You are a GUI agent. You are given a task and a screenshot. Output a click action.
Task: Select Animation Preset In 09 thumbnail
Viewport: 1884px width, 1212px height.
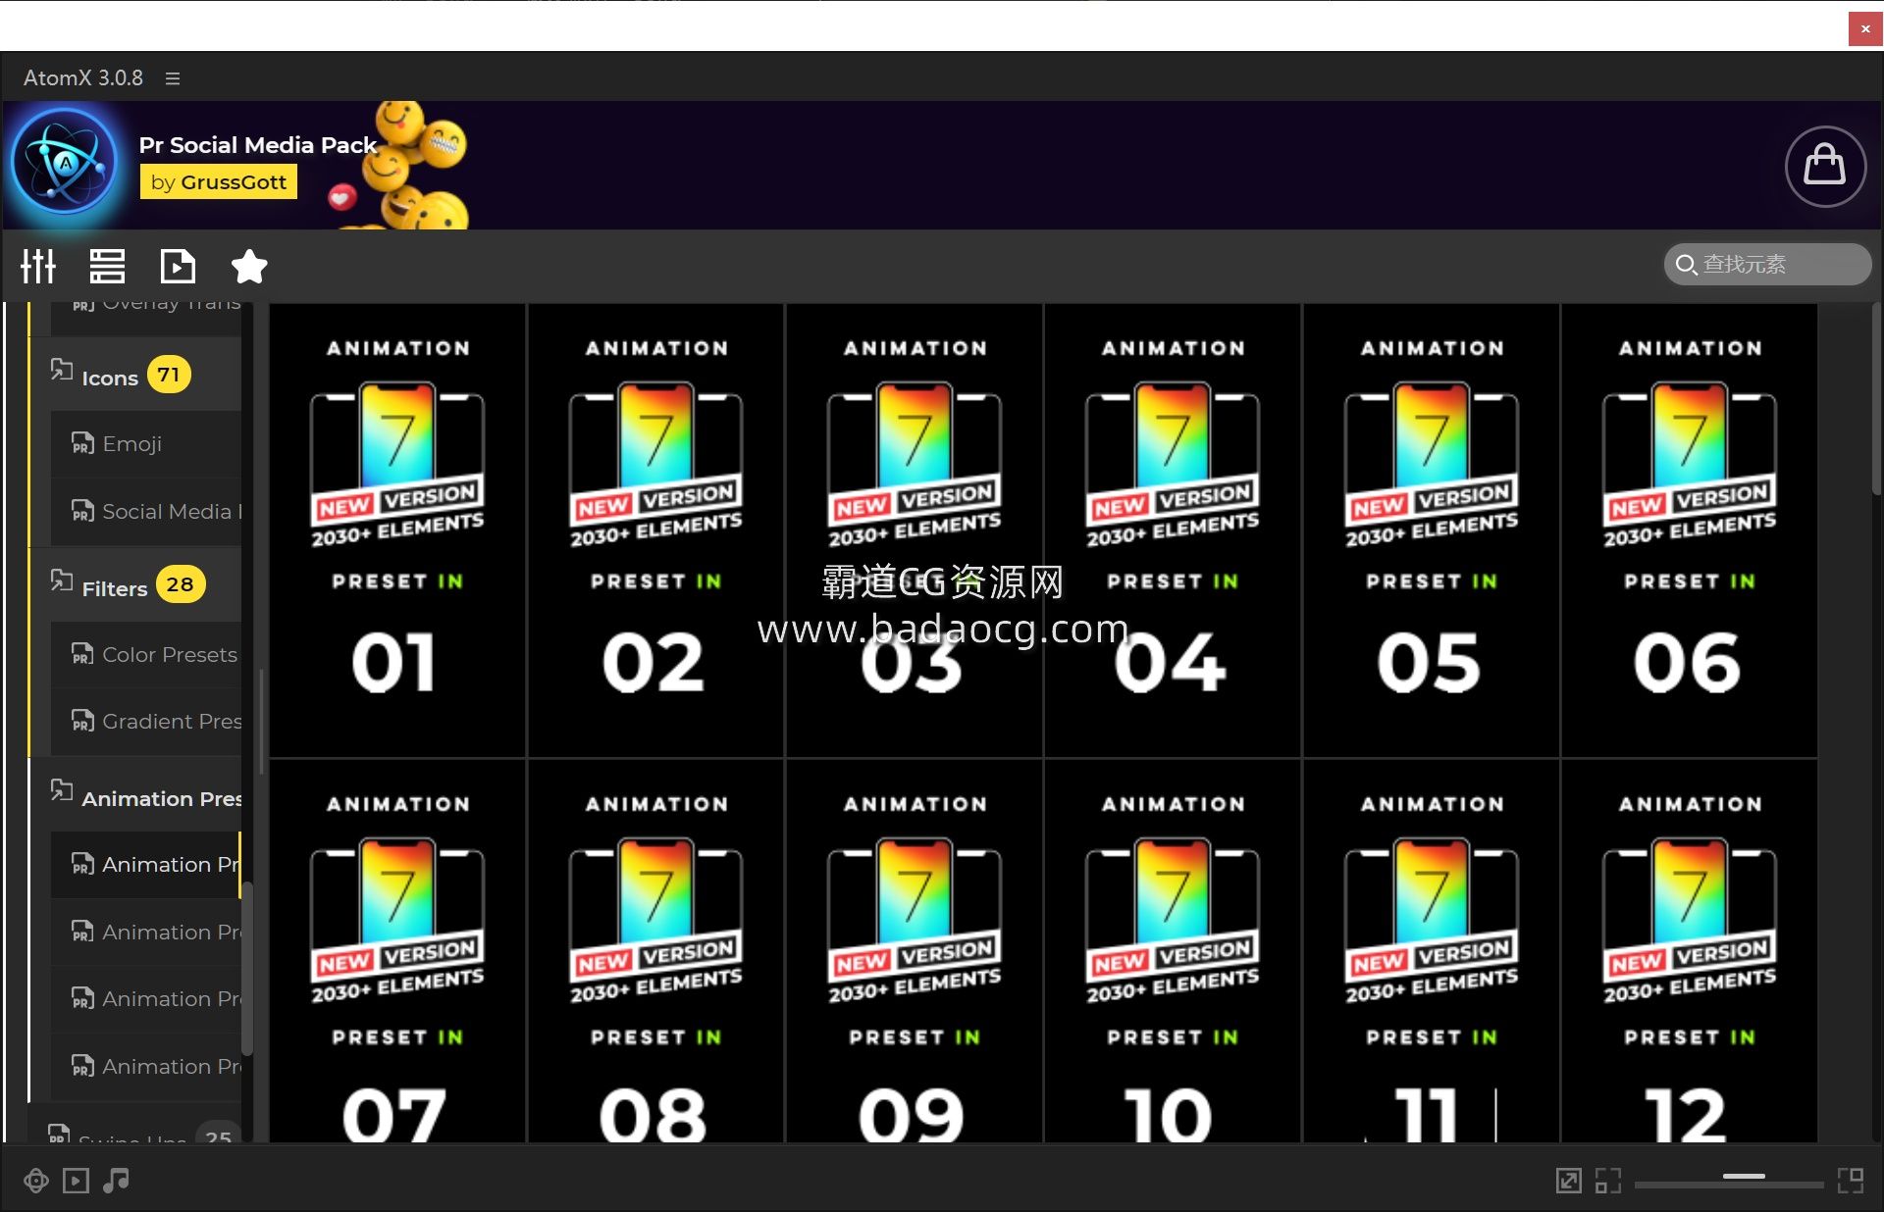tap(915, 951)
